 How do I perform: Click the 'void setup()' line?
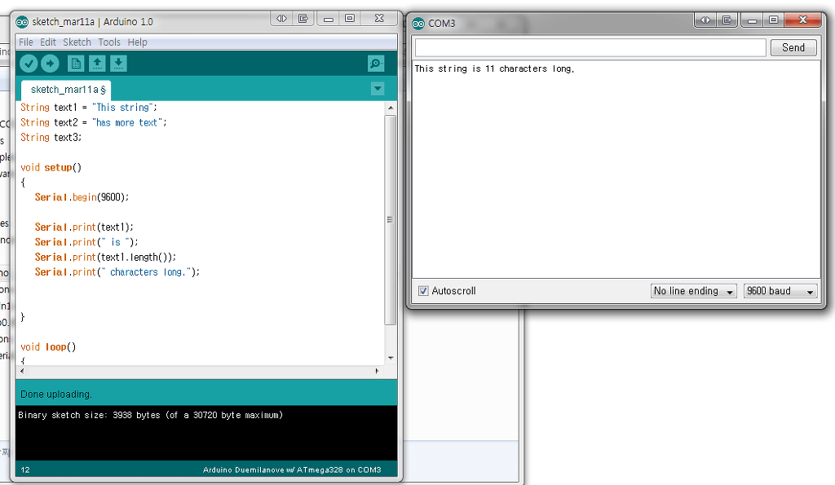click(x=51, y=167)
